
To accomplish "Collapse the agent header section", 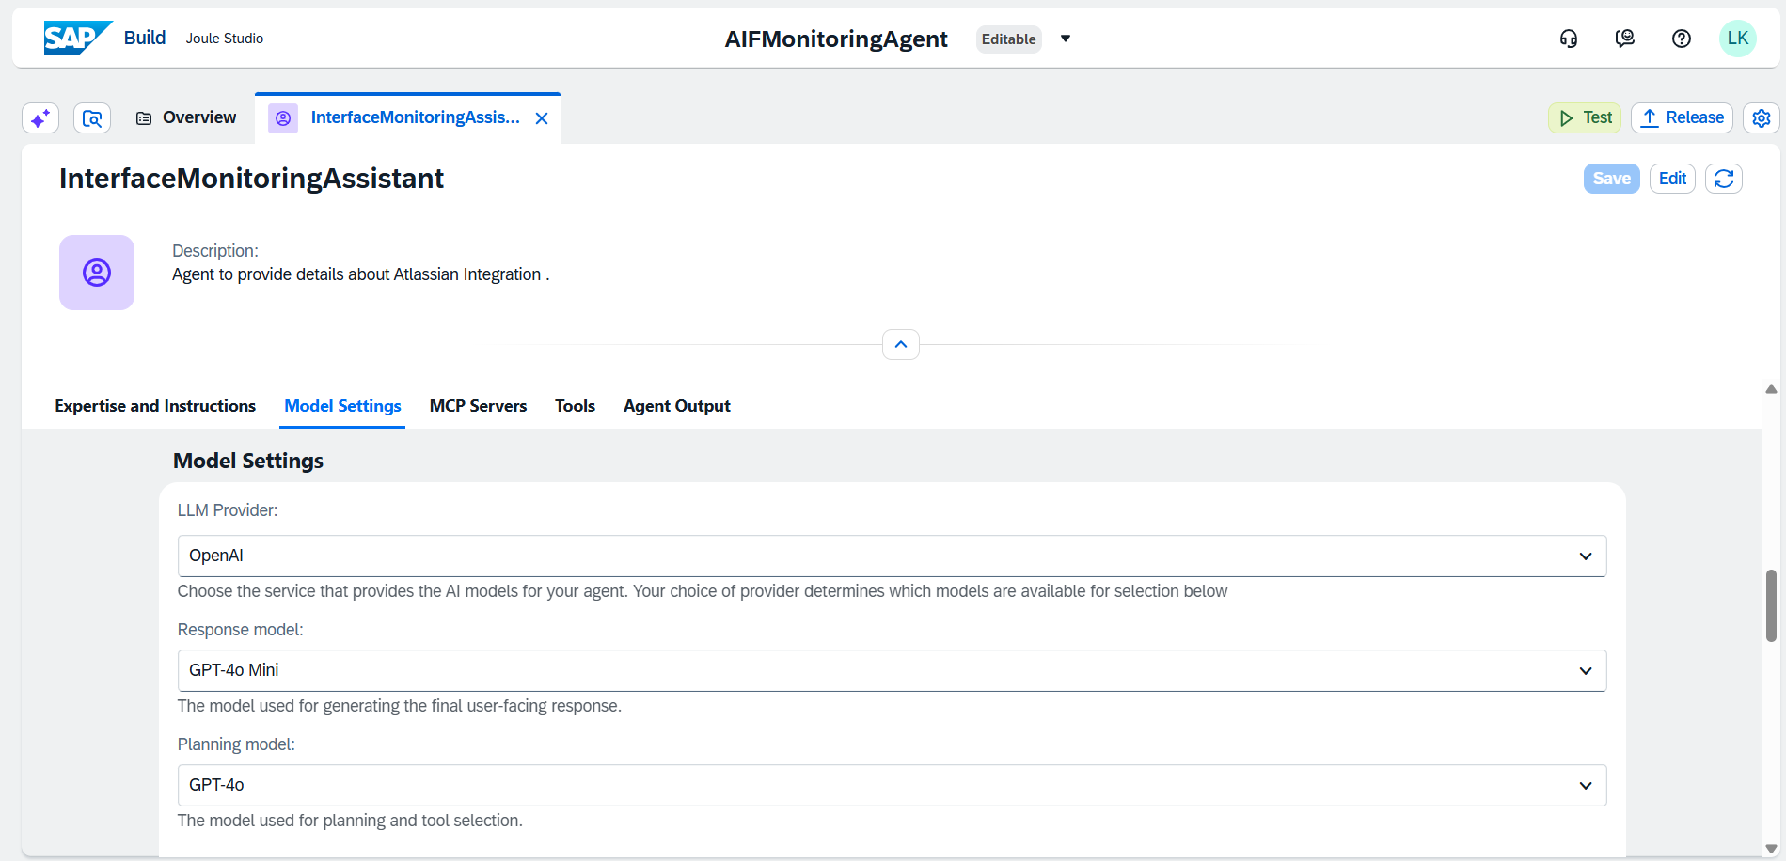I will pyautogui.click(x=901, y=345).
